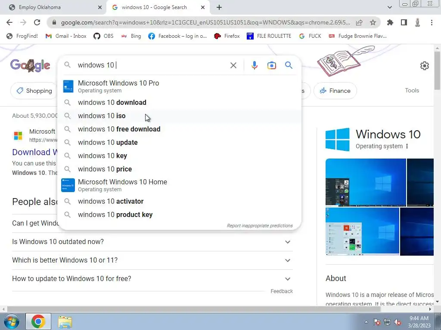Screen dimensions: 441x330
Task: Open the Extensions puzzle piece menu
Action: coord(390,22)
